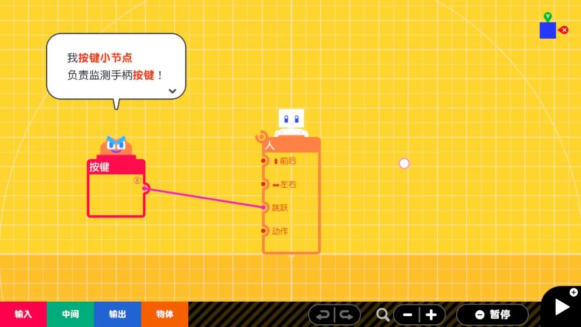Click the undo arrow button
This screenshot has height=327, width=581.
pos(322,315)
